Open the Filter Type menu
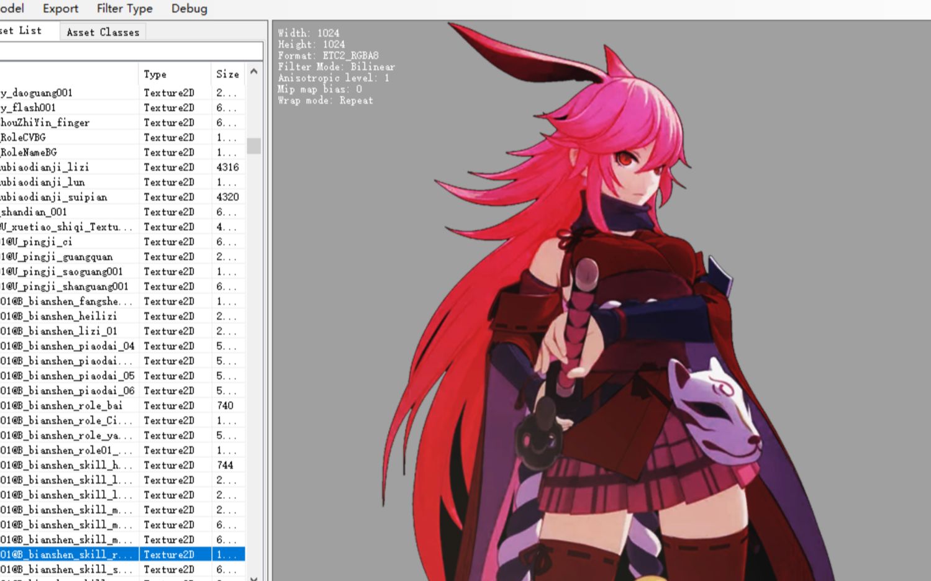Screen dimensions: 931x581 point(124,9)
